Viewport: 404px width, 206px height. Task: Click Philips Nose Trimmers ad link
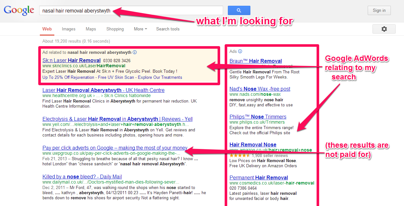click(x=258, y=117)
